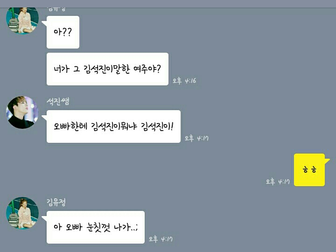Open 석진쌤's profile picture
This screenshot has width=336, height=252.
22,112
